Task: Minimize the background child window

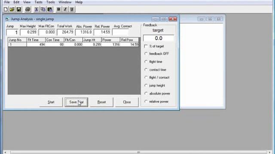Action: [202, 19]
